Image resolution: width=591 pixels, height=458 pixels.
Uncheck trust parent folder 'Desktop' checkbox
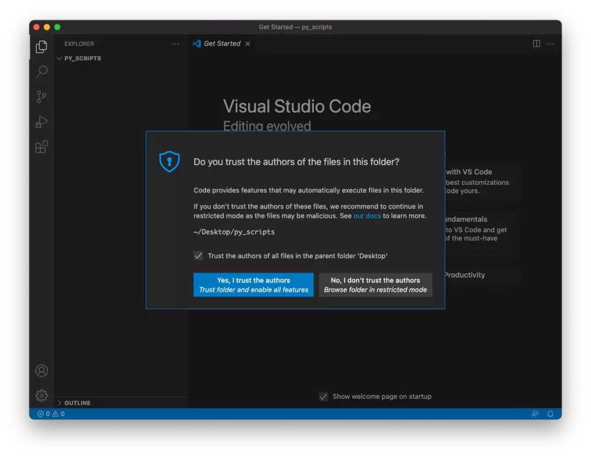199,256
